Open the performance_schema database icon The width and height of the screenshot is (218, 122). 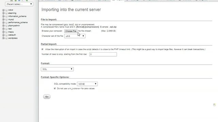point(6,23)
